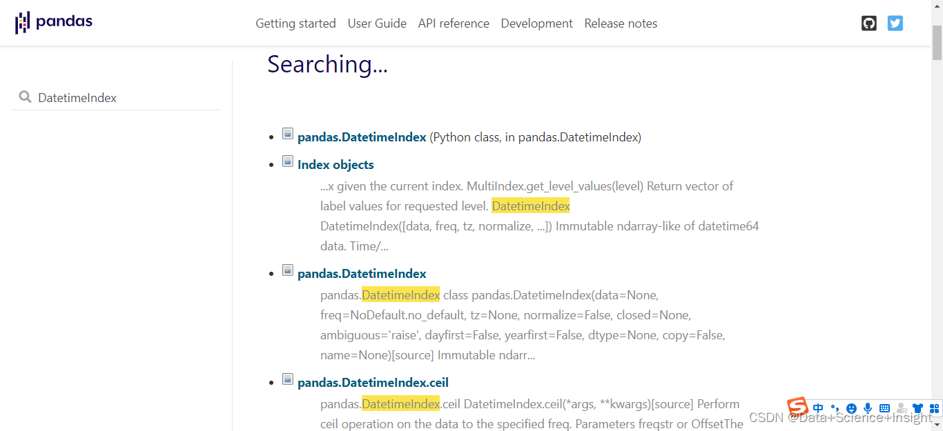Click the pandas logo
943x431 pixels.
click(54, 21)
